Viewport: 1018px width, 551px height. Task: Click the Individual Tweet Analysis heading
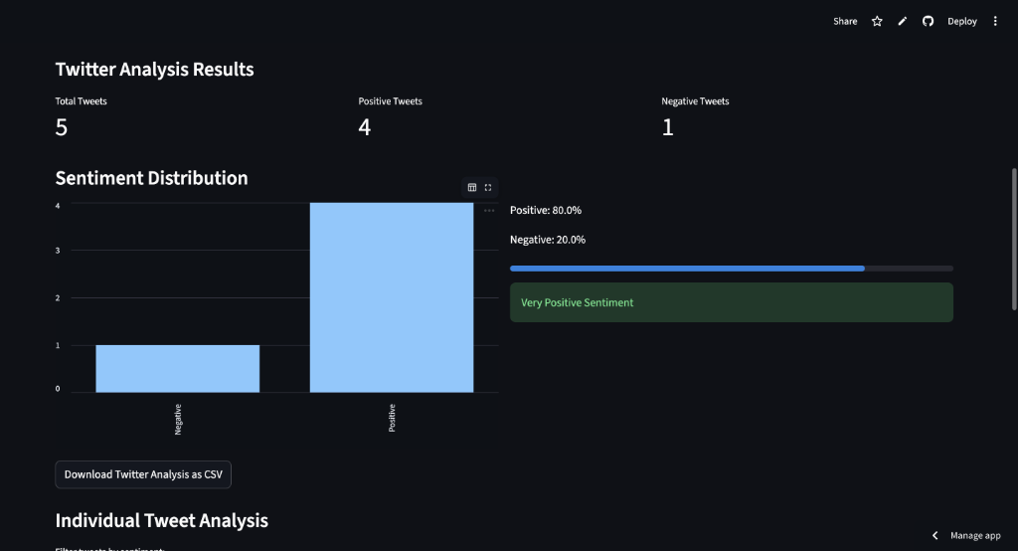click(x=162, y=520)
